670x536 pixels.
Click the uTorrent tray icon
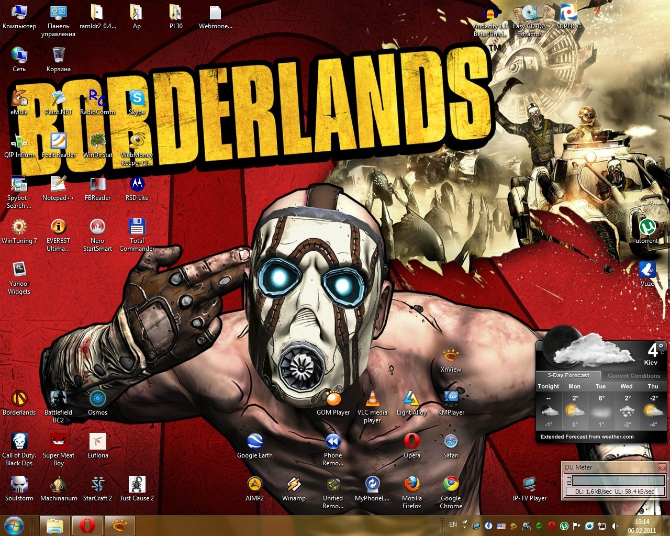point(564,526)
